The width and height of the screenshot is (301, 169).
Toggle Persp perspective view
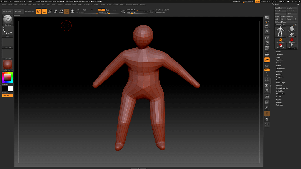(x=267, y=48)
